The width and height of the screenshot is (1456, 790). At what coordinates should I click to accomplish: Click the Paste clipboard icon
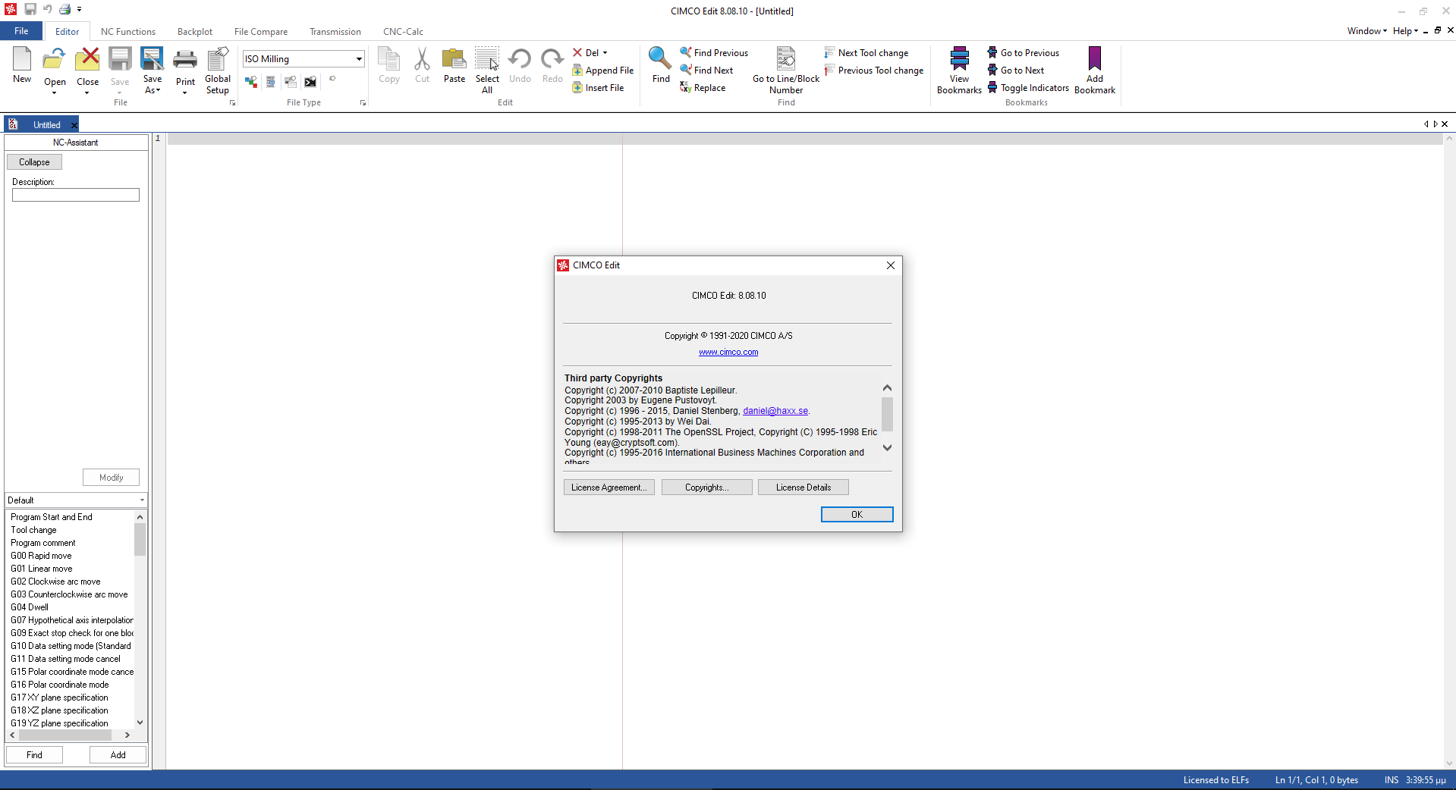pyautogui.click(x=454, y=59)
